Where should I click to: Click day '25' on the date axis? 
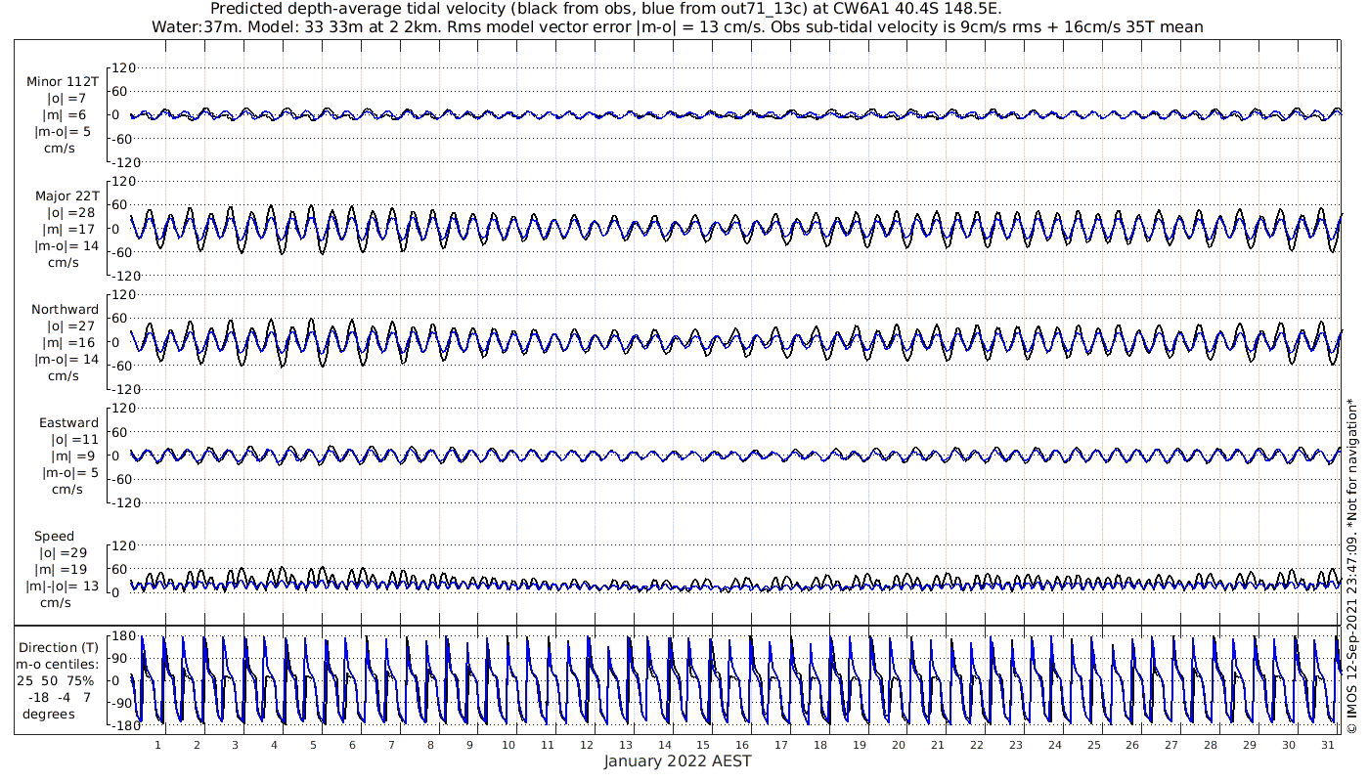tap(1093, 745)
